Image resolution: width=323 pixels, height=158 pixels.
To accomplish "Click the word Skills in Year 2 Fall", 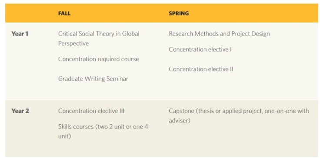I will coord(65,126).
